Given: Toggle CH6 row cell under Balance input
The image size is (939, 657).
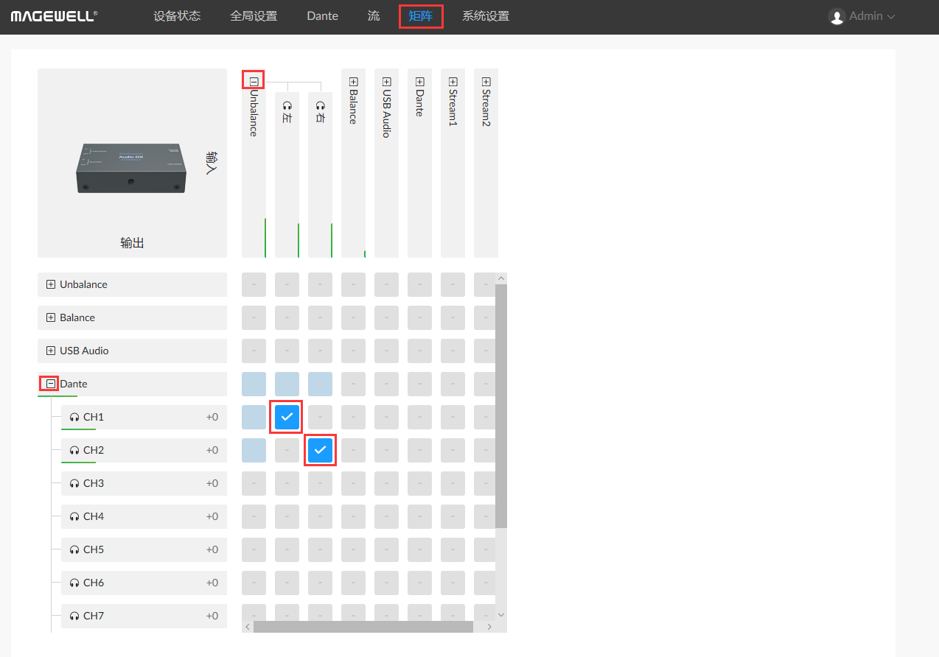Looking at the screenshot, I should tap(353, 583).
